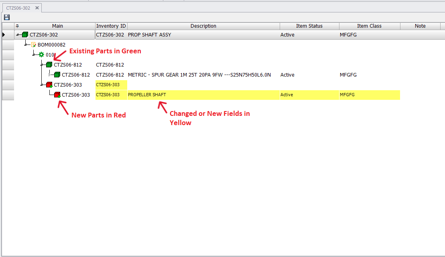Click the BOM000082 document icon
445x257 pixels.
tap(33, 45)
